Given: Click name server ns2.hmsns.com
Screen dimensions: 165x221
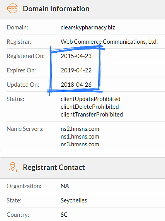Looking at the screenshot, I should pyautogui.click(x=80, y=129).
